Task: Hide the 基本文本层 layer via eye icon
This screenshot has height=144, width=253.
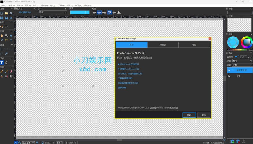Action: 229,70
